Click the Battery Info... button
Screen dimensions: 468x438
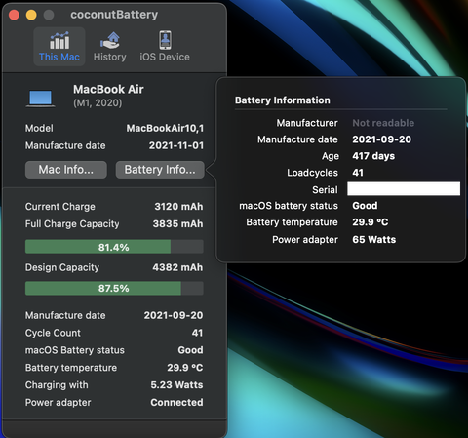click(x=160, y=170)
